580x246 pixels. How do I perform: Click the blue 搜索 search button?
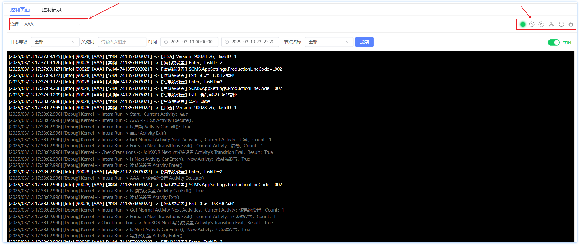coord(364,42)
